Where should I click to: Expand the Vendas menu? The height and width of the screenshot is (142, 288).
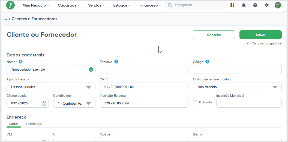click(96, 5)
